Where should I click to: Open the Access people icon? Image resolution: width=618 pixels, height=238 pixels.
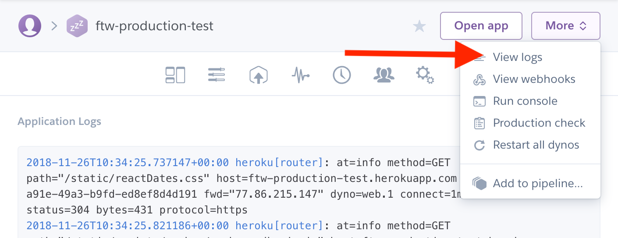click(384, 75)
